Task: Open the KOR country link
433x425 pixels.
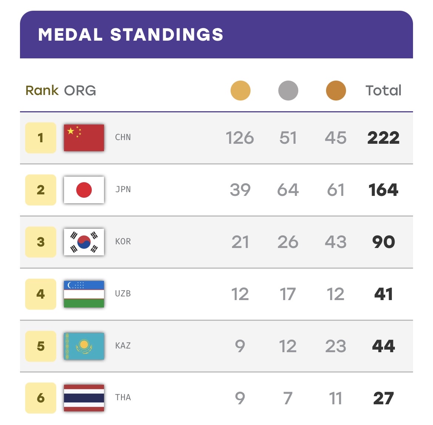Action: (123, 242)
